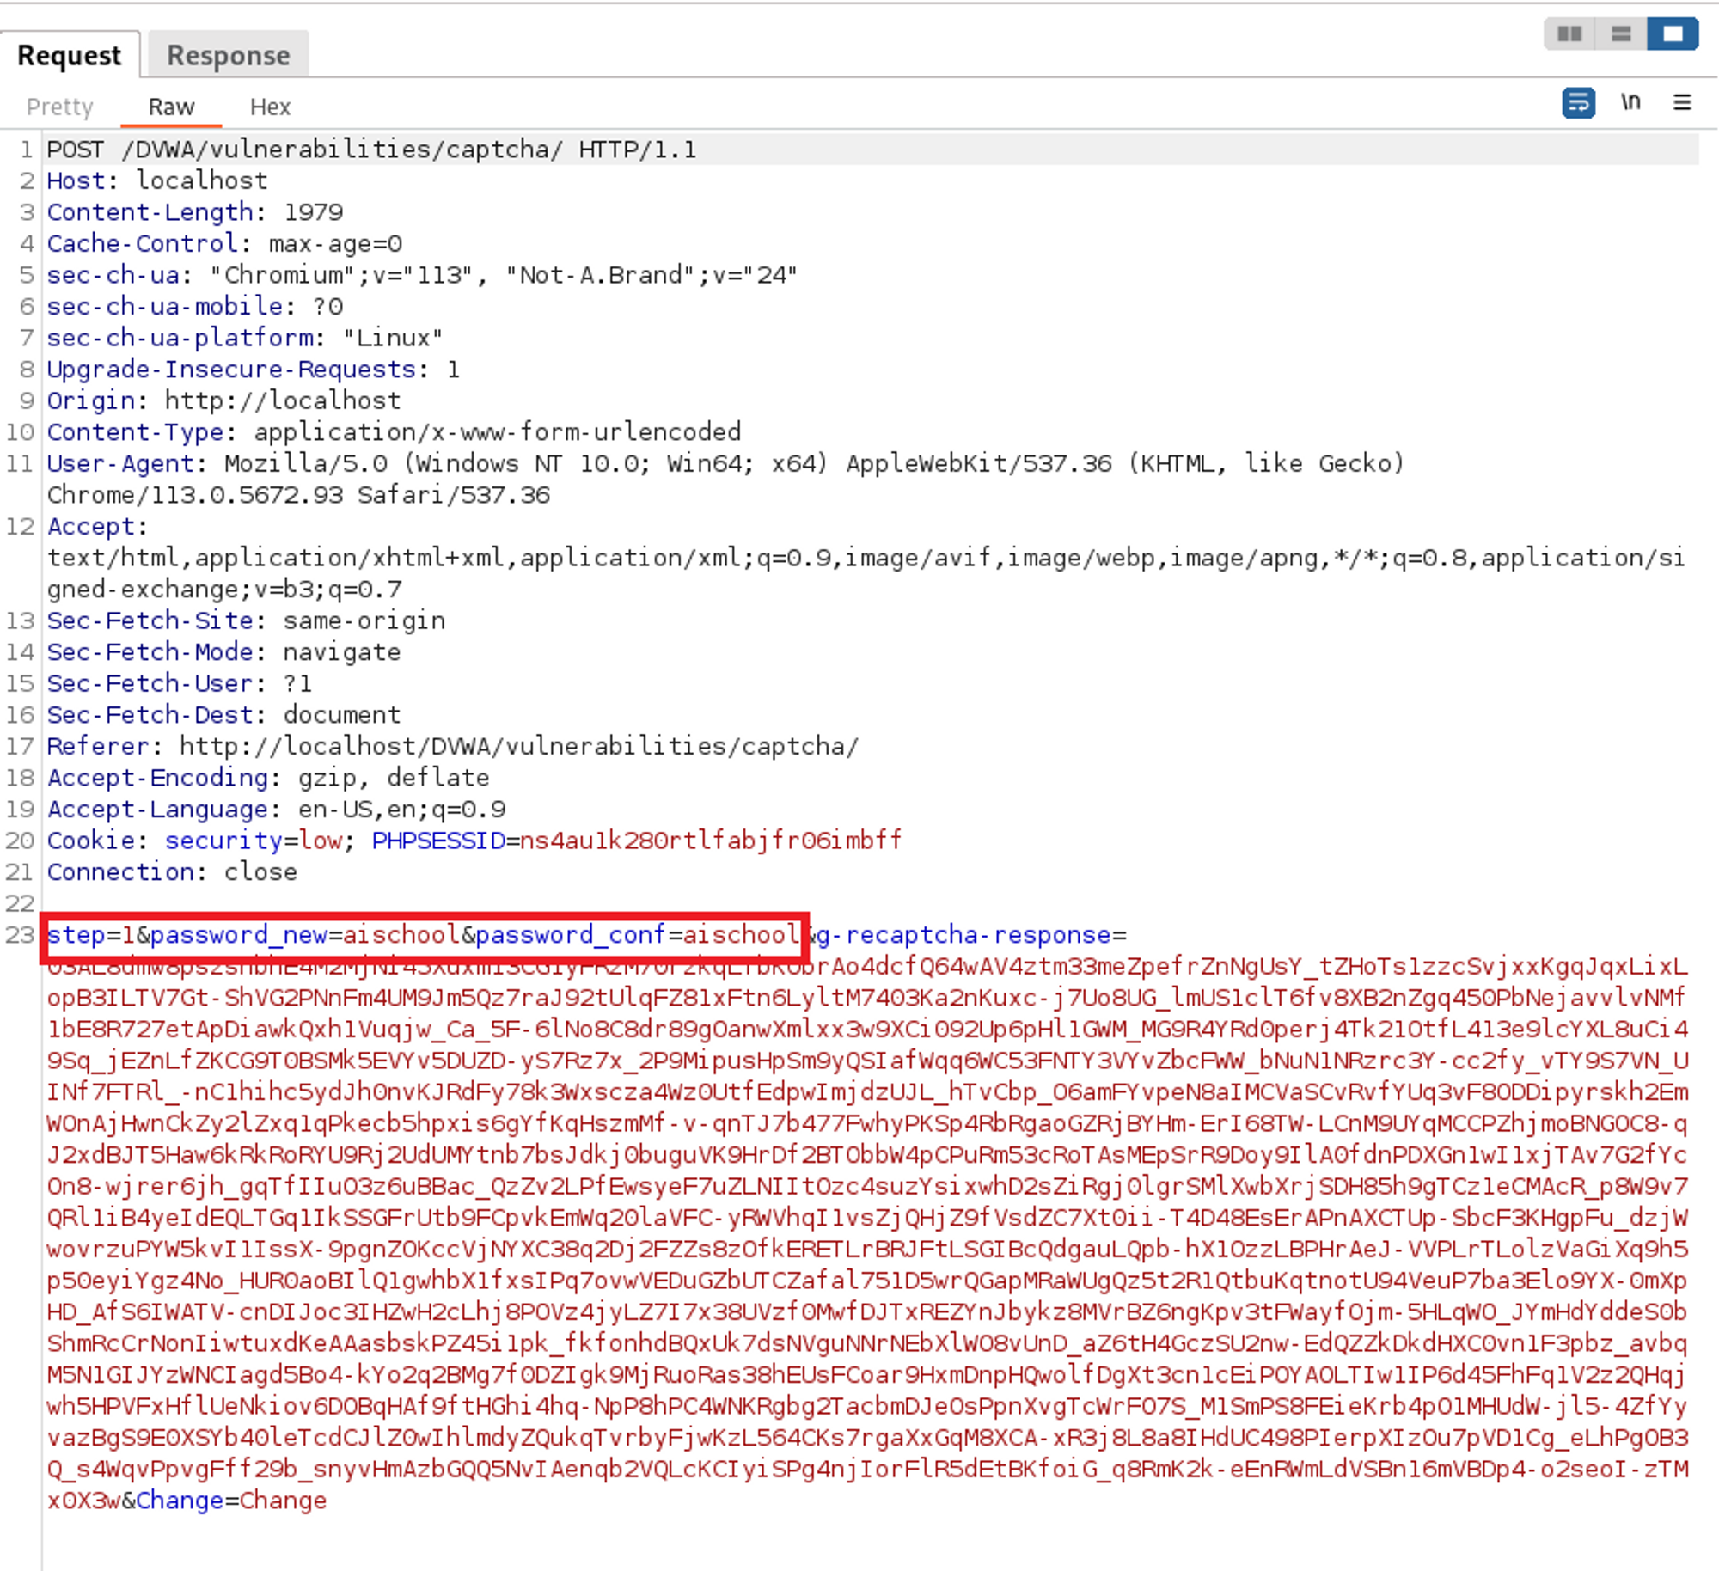Open the Hex view tab
The image size is (1719, 1571).
tap(270, 107)
